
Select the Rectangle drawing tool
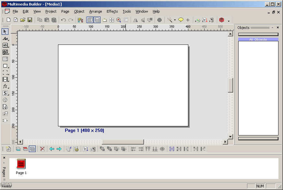tap(5, 66)
